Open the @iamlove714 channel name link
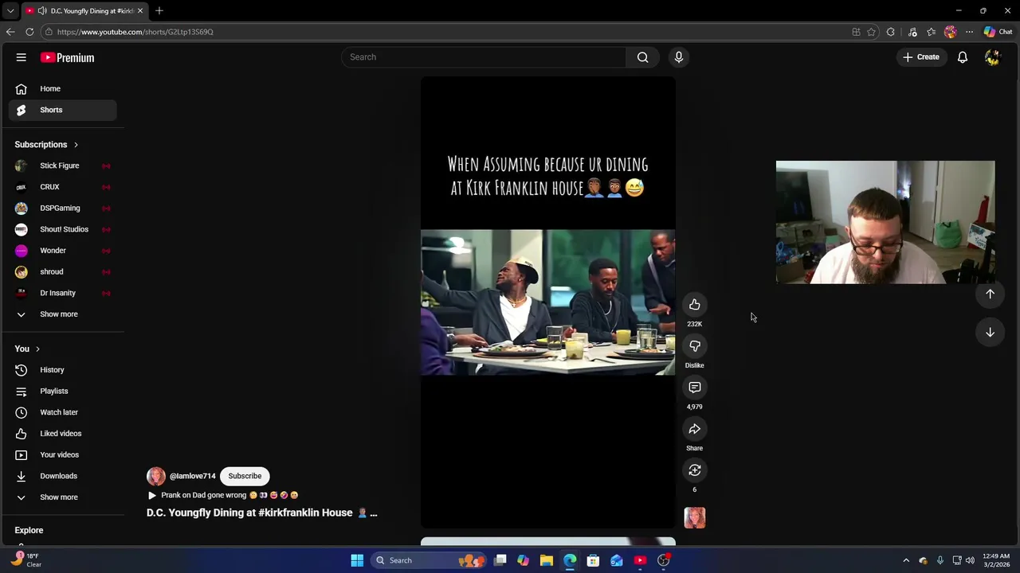Screen dimensions: 1020x573 (x=193, y=476)
